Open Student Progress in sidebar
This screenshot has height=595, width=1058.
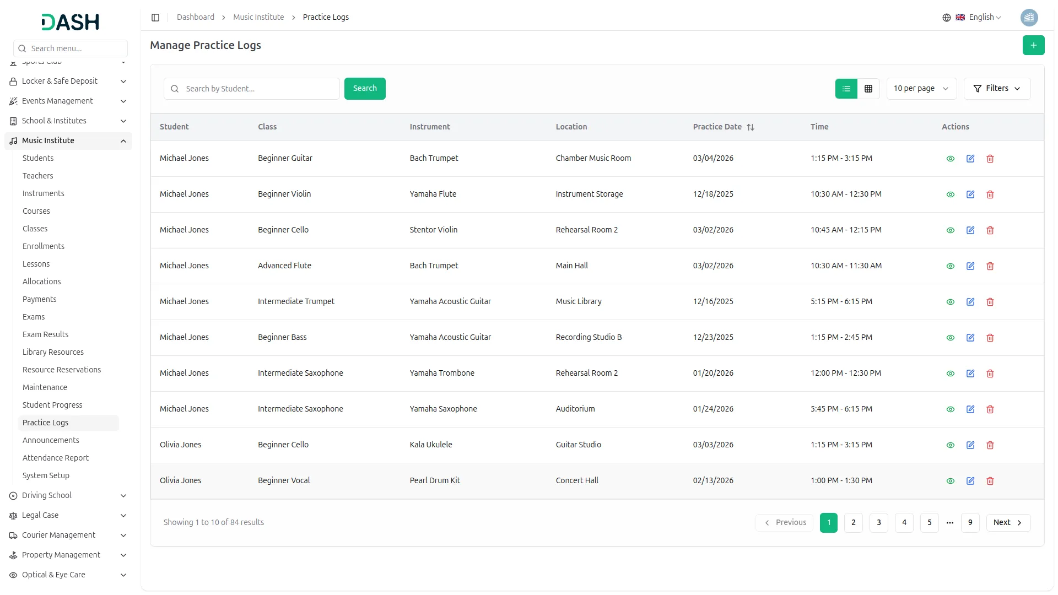(52, 405)
